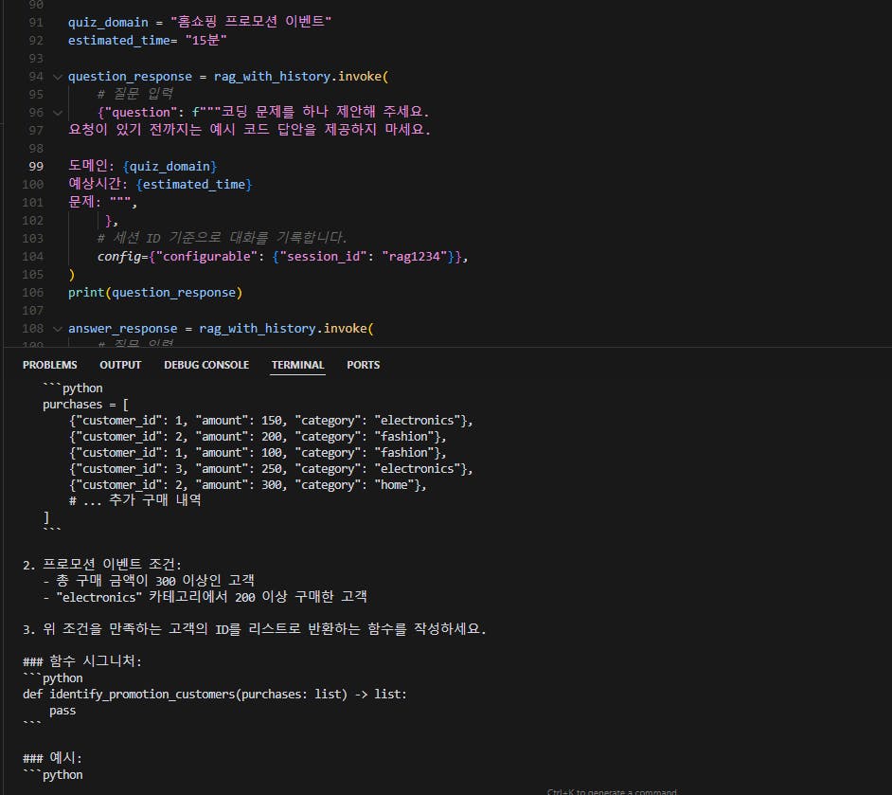Switch to the PORTS tab

point(363,365)
